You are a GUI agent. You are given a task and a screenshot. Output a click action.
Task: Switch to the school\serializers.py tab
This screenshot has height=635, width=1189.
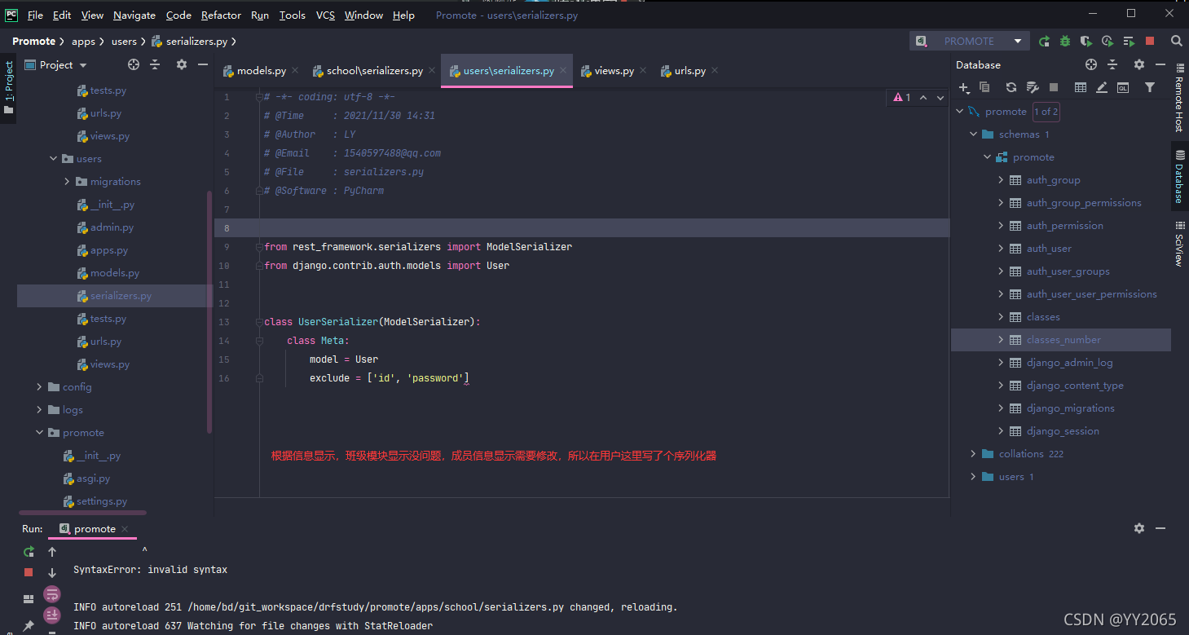375,71
